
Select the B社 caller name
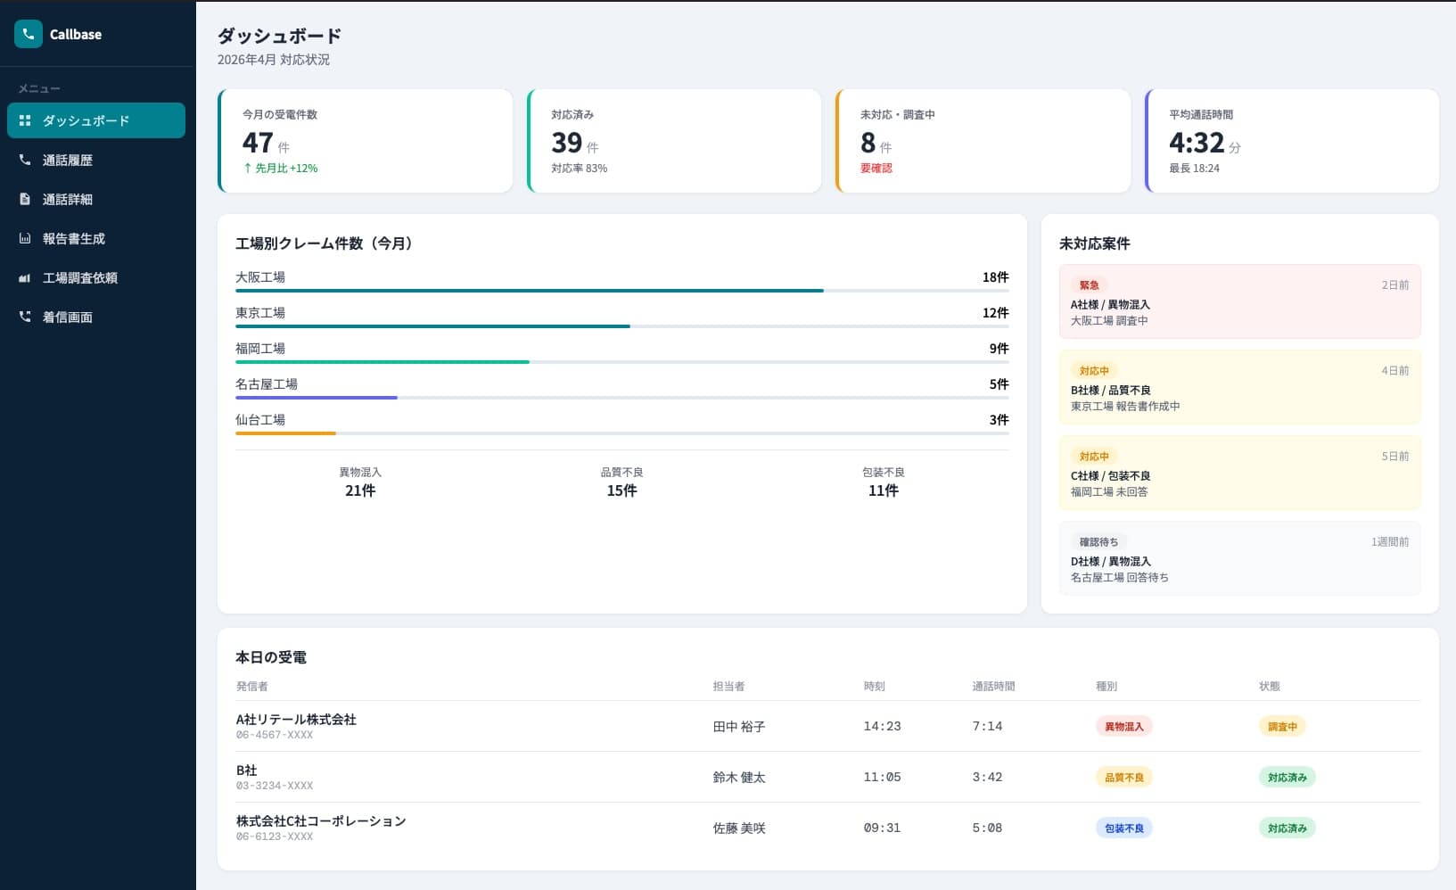point(246,770)
